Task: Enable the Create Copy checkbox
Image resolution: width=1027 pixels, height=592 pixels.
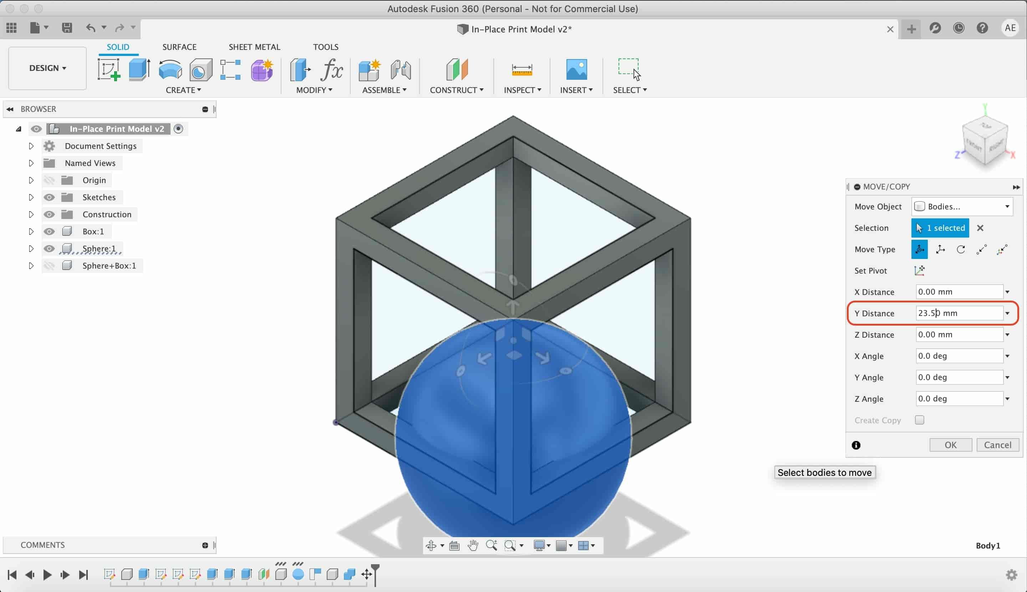Action: point(920,420)
